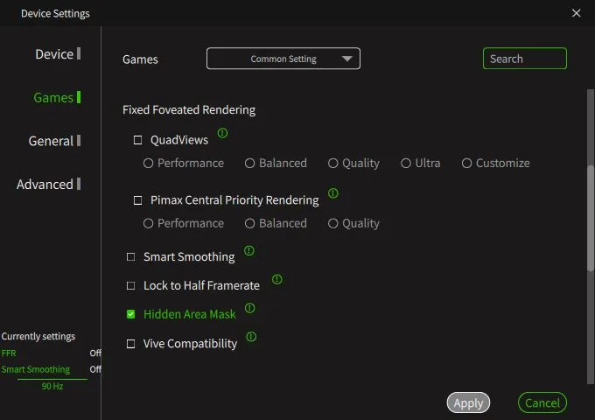This screenshot has width=595, height=420.
Task: Enable the QuadViews checkbox
Action: click(137, 140)
